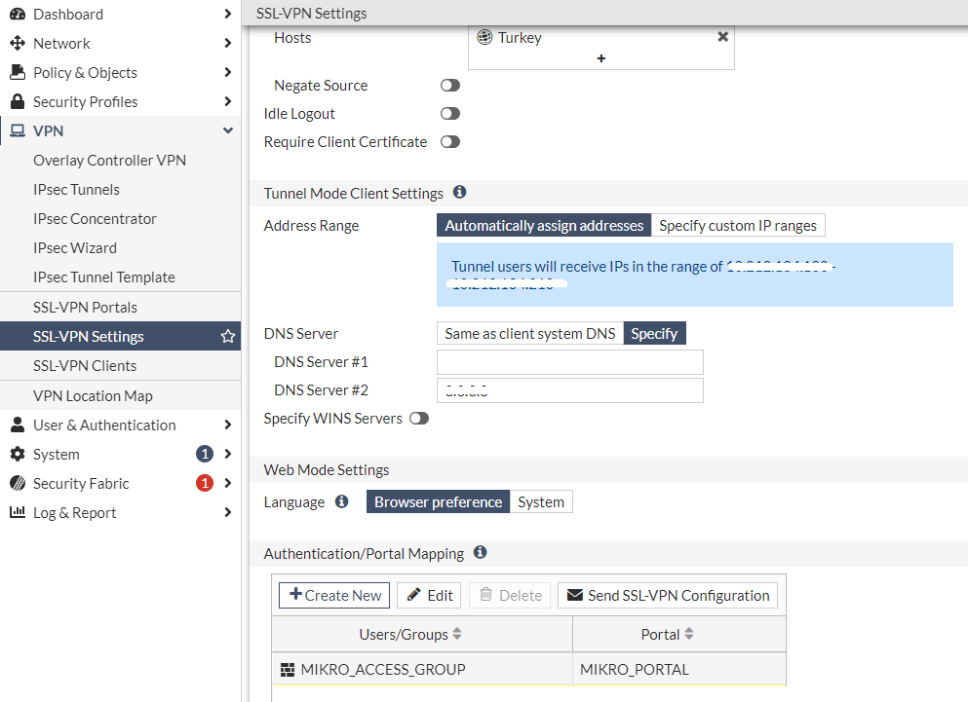Expand the Dashboard menu
Viewport: 968px width, 702px height.
pos(227,15)
